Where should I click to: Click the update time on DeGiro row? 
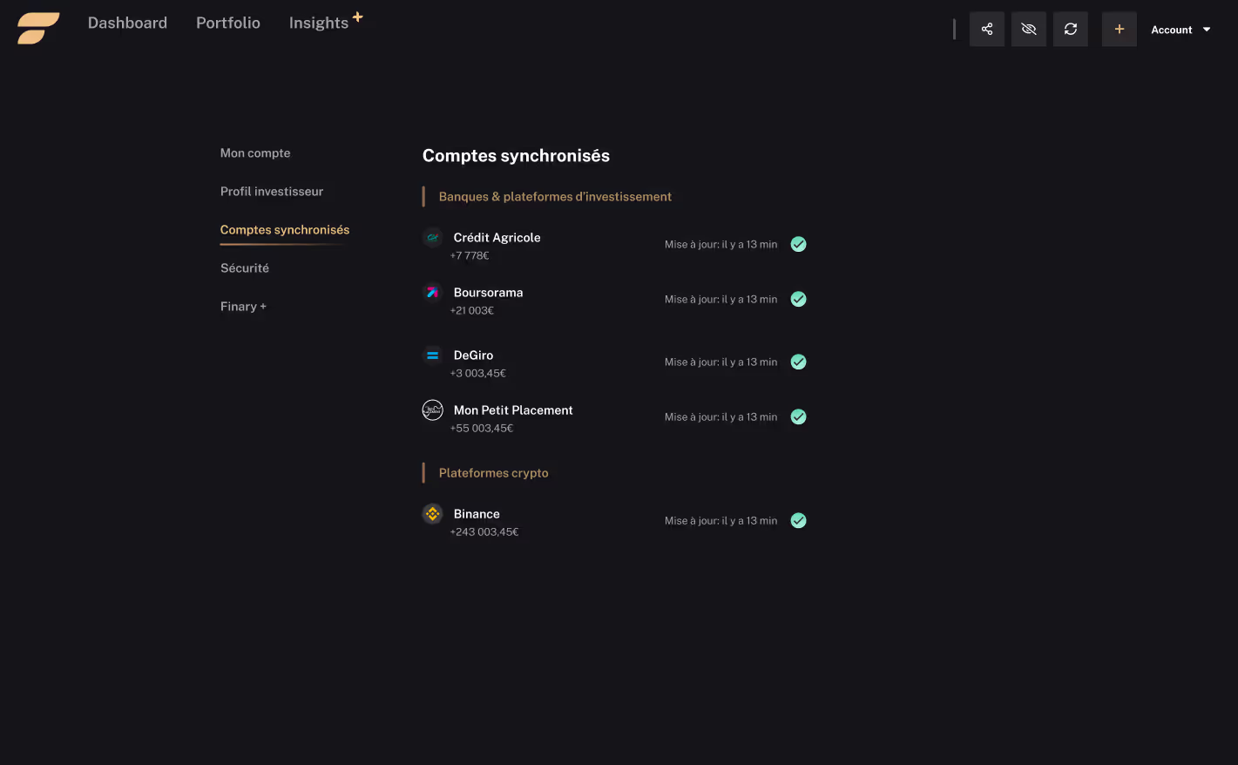click(x=720, y=362)
